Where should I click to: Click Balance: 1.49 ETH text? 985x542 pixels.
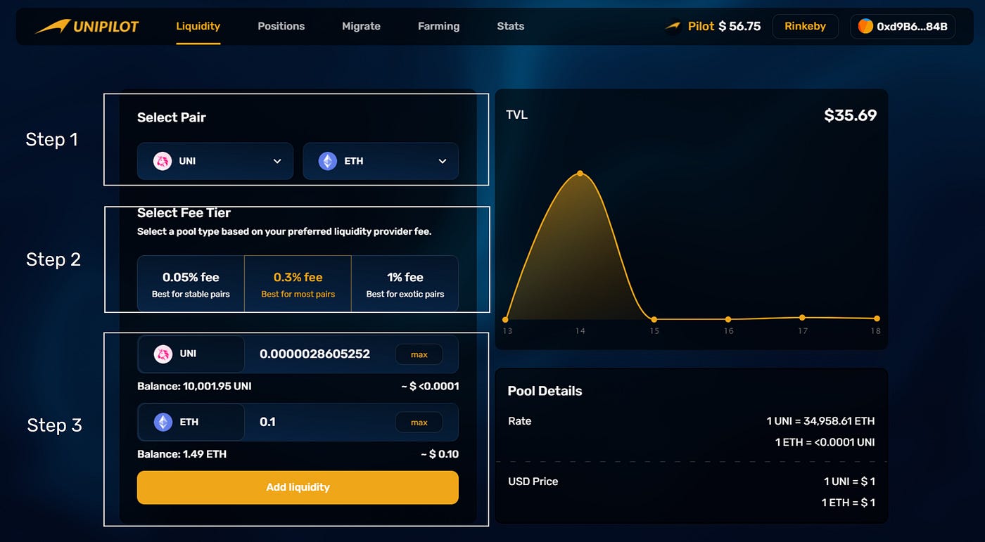click(182, 454)
